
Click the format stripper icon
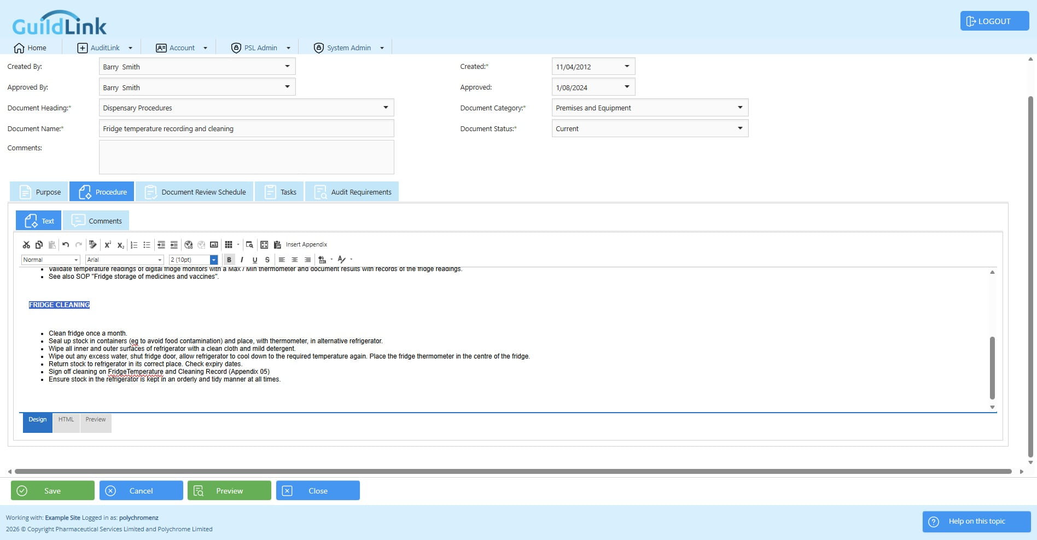point(92,245)
